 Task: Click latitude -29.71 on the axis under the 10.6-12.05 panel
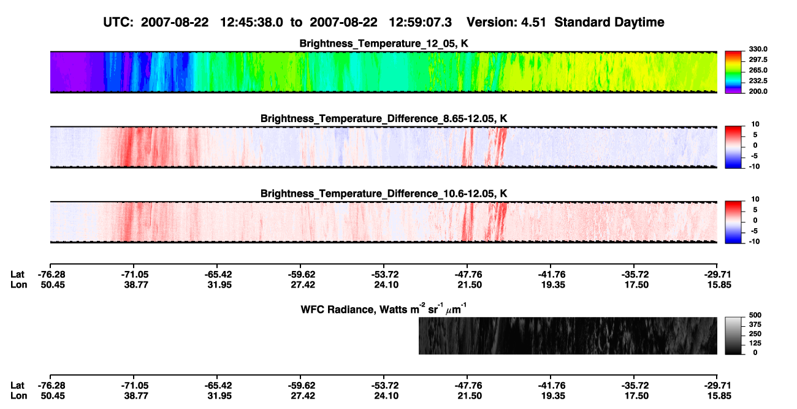[717, 274]
